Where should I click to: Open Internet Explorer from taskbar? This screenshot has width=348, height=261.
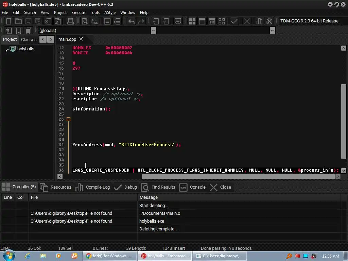pos(28,256)
